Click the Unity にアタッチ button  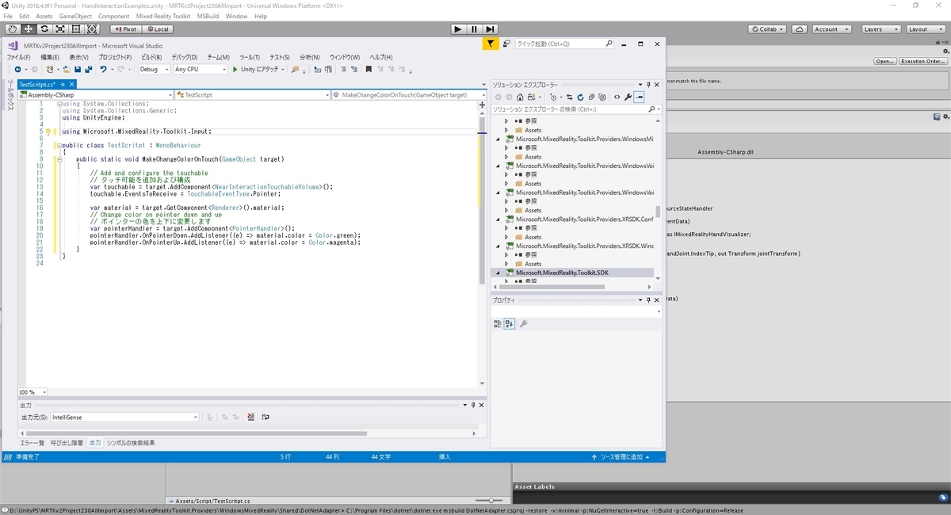coord(255,70)
